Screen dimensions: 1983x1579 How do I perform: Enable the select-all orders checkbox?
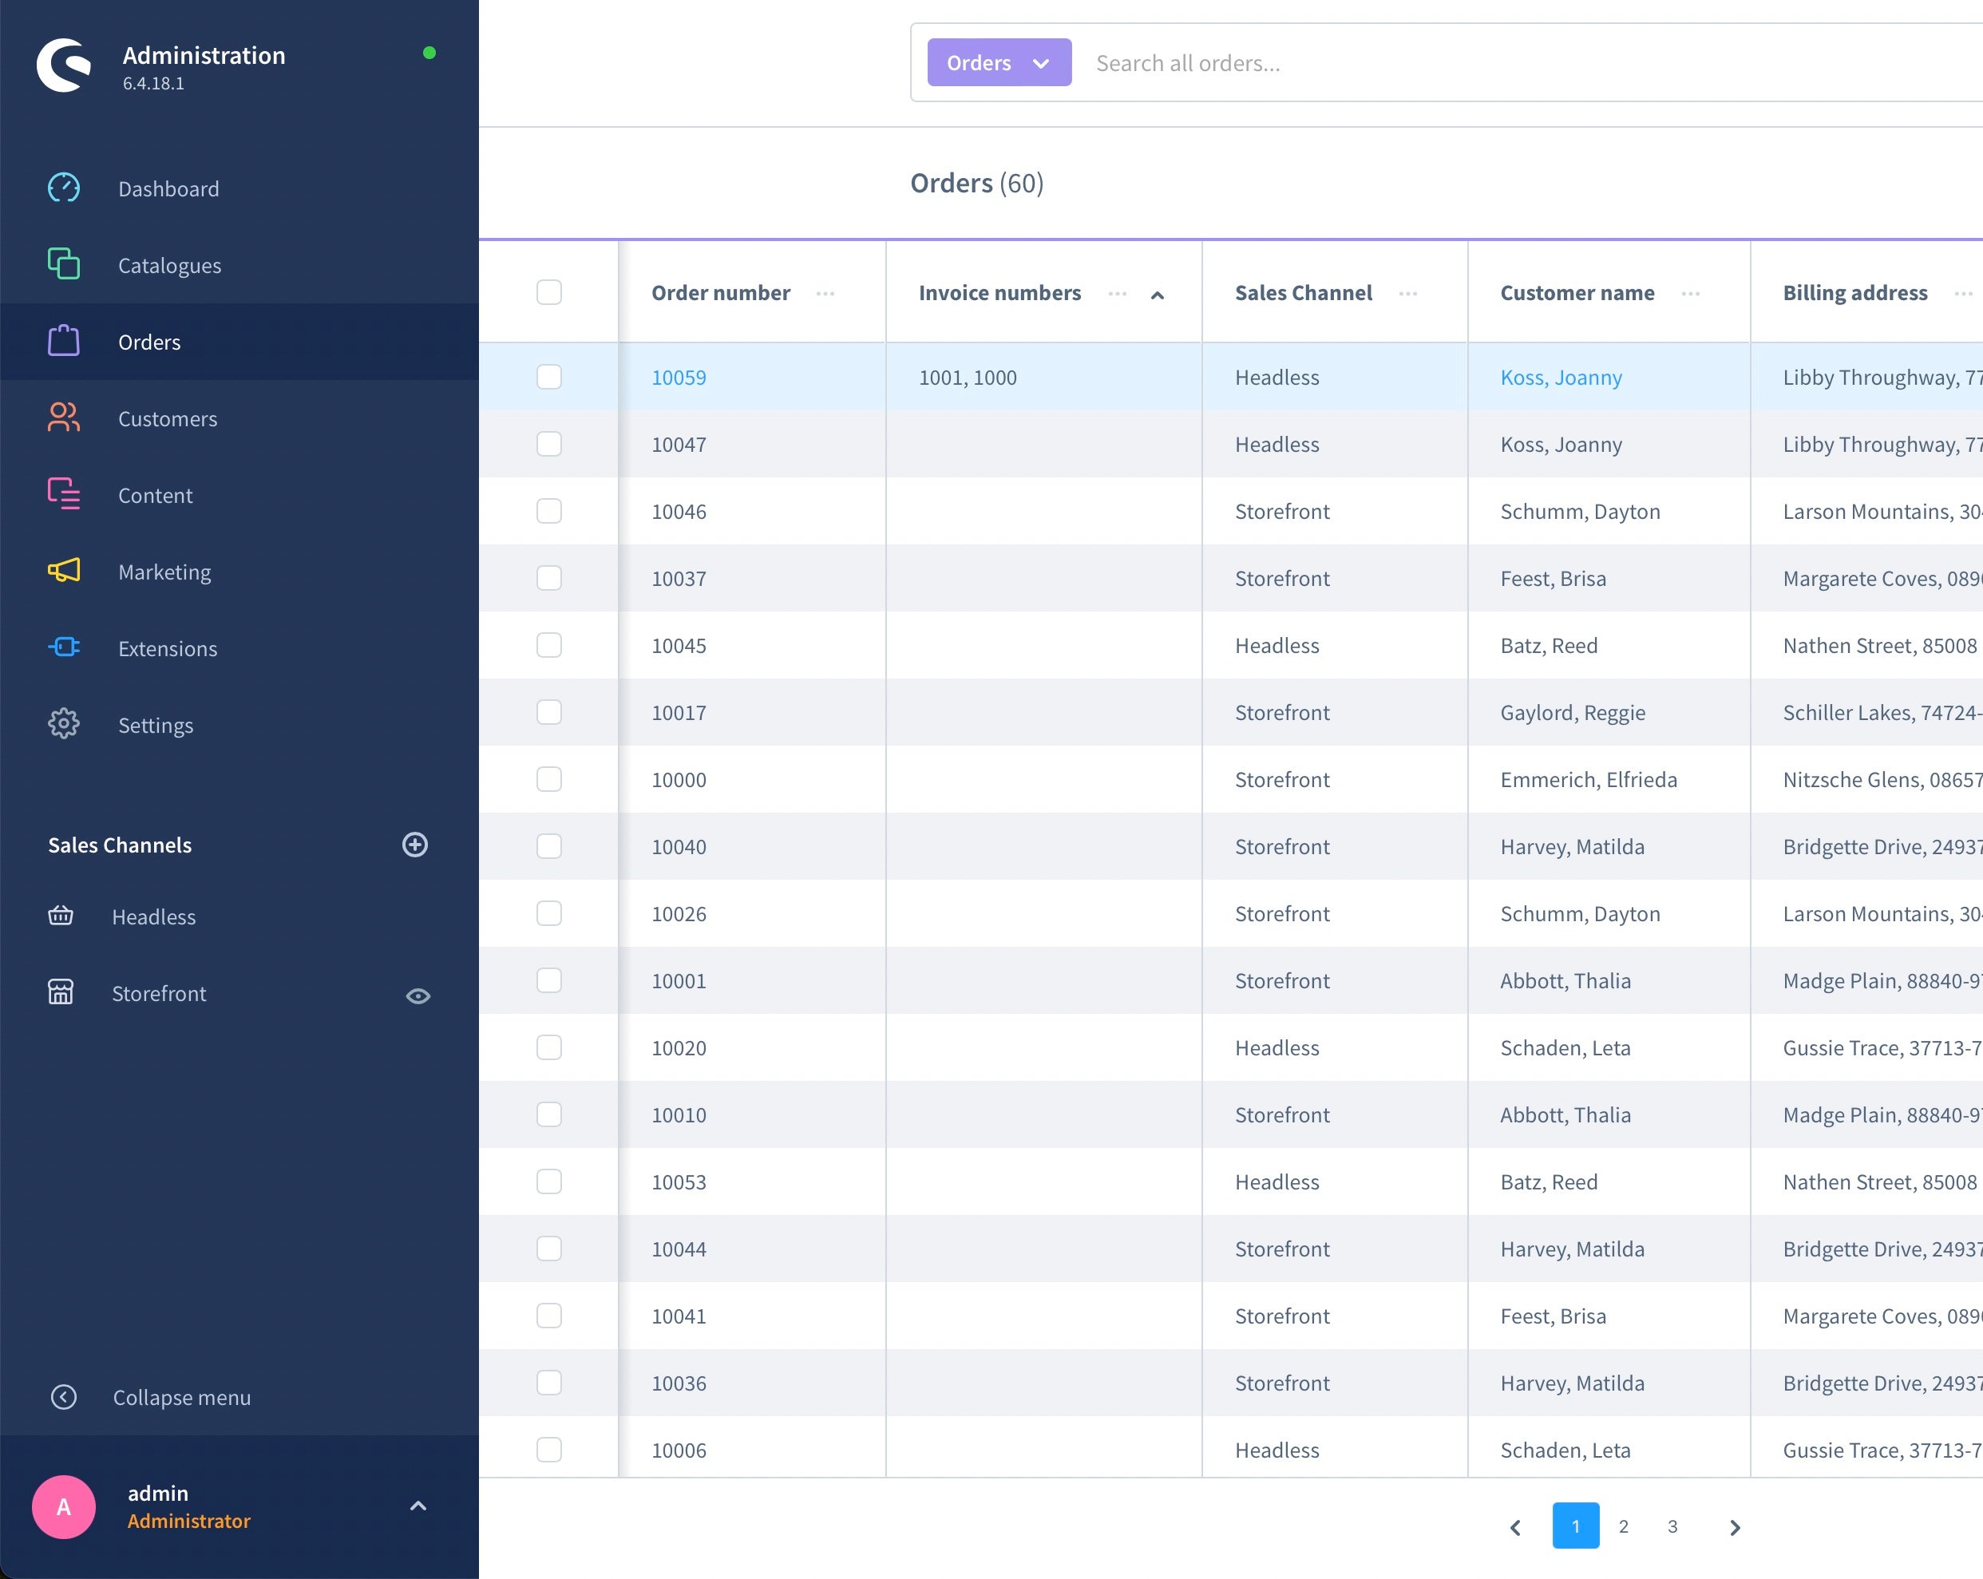[x=551, y=291]
